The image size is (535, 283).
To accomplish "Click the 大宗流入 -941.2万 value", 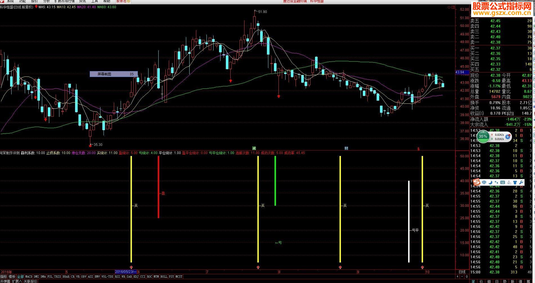I will click(x=512, y=124).
